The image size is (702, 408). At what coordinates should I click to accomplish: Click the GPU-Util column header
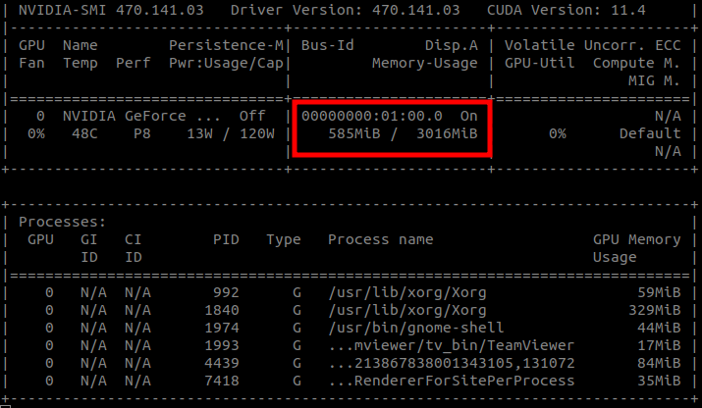539,63
